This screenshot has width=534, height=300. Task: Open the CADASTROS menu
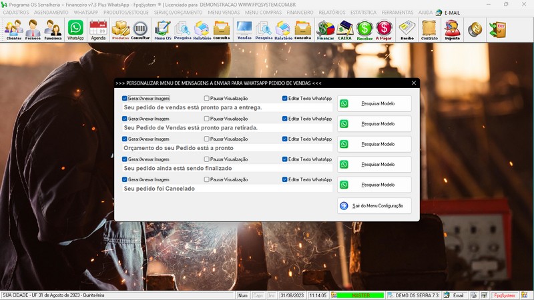point(16,13)
